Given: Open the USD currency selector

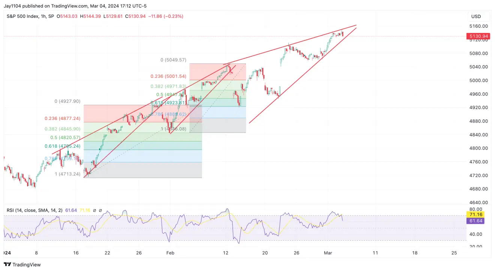Looking at the screenshot, I should pyautogui.click(x=479, y=16).
